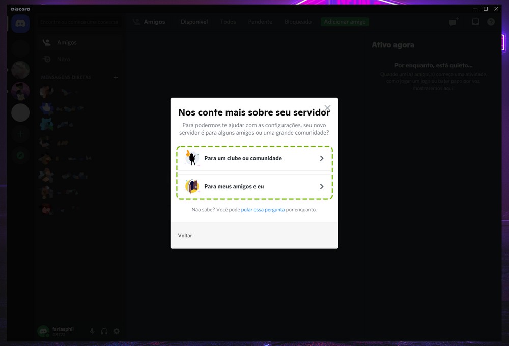Click the Amigos header icon
Image resolution: width=509 pixels, height=346 pixels.
(136, 22)
